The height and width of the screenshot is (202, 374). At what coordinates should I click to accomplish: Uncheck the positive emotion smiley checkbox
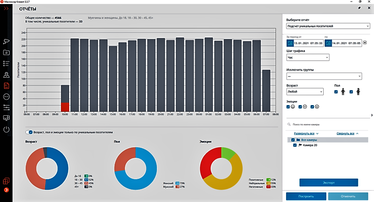[x=288, y=107]
